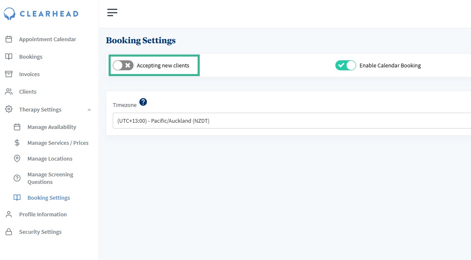471x260 pixels.
Task: Go to Profile Information page
Action: pyautogui.click(x=43, y=215)
